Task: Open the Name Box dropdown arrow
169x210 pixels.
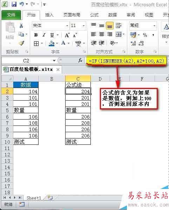Action: [x=54, y=61]
